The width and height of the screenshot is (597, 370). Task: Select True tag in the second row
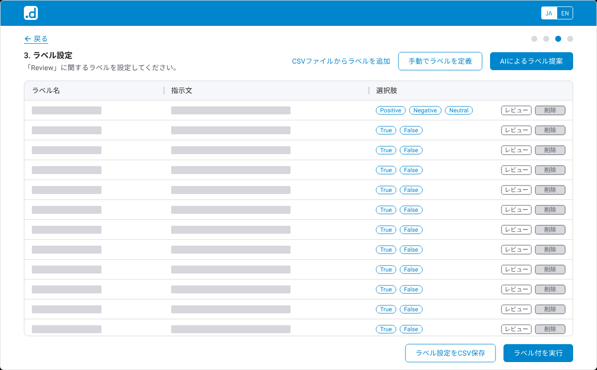tap(386, 130)
